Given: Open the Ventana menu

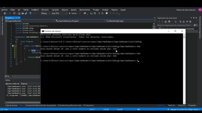Looking at the screenshot, I should tap(114, 10).
